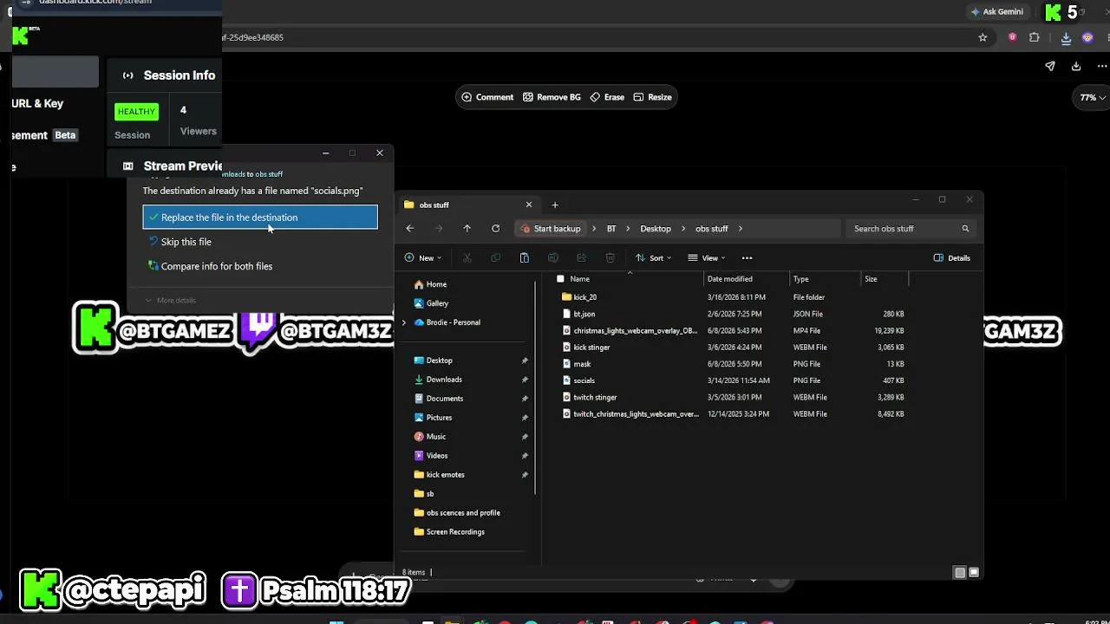Image resolution: width=1110 pixels, height=624 pixels.
Task: Sort by Type column header
Action: coord(801,279)
